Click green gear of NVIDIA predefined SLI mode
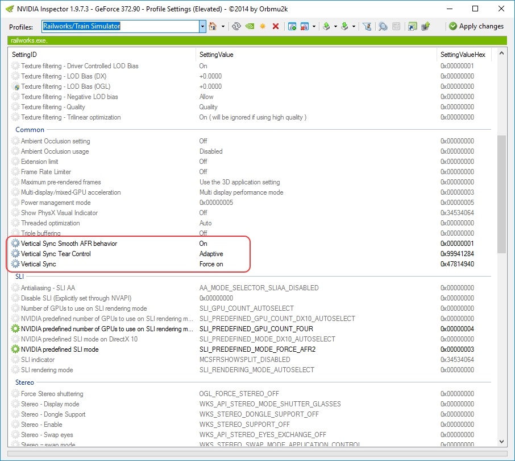This screenshot has width=515, height=461. (15, 349)
